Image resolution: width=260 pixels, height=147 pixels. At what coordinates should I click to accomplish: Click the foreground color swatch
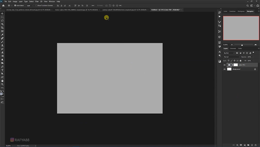click(1, 94)
